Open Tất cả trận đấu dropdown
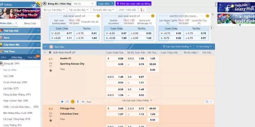 coord(79,10)
